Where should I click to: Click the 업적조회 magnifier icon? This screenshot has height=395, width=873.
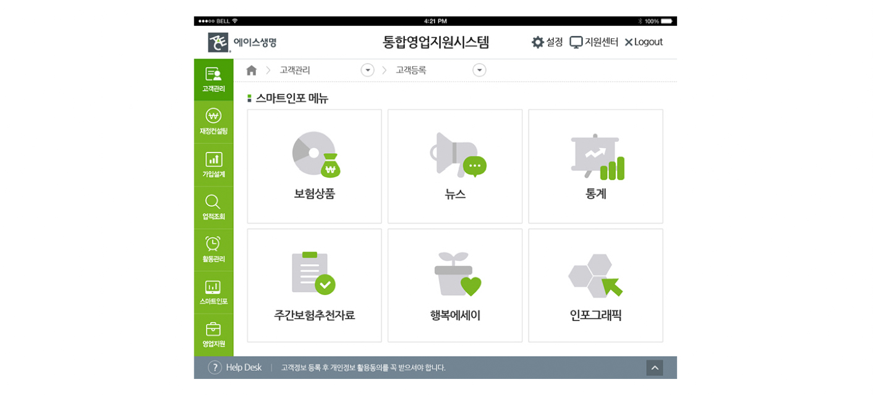(x=213, y=202)
